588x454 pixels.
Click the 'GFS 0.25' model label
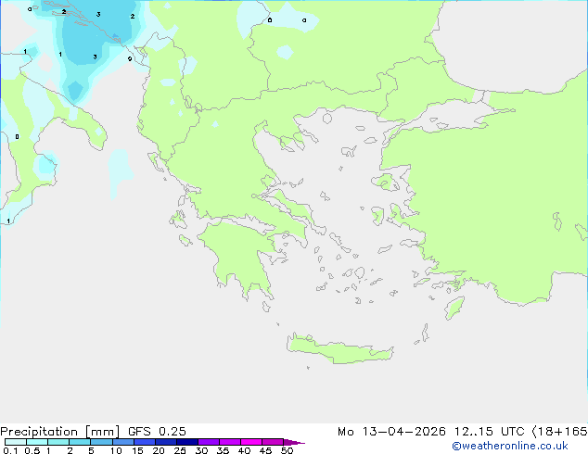[x=157, y=432]
